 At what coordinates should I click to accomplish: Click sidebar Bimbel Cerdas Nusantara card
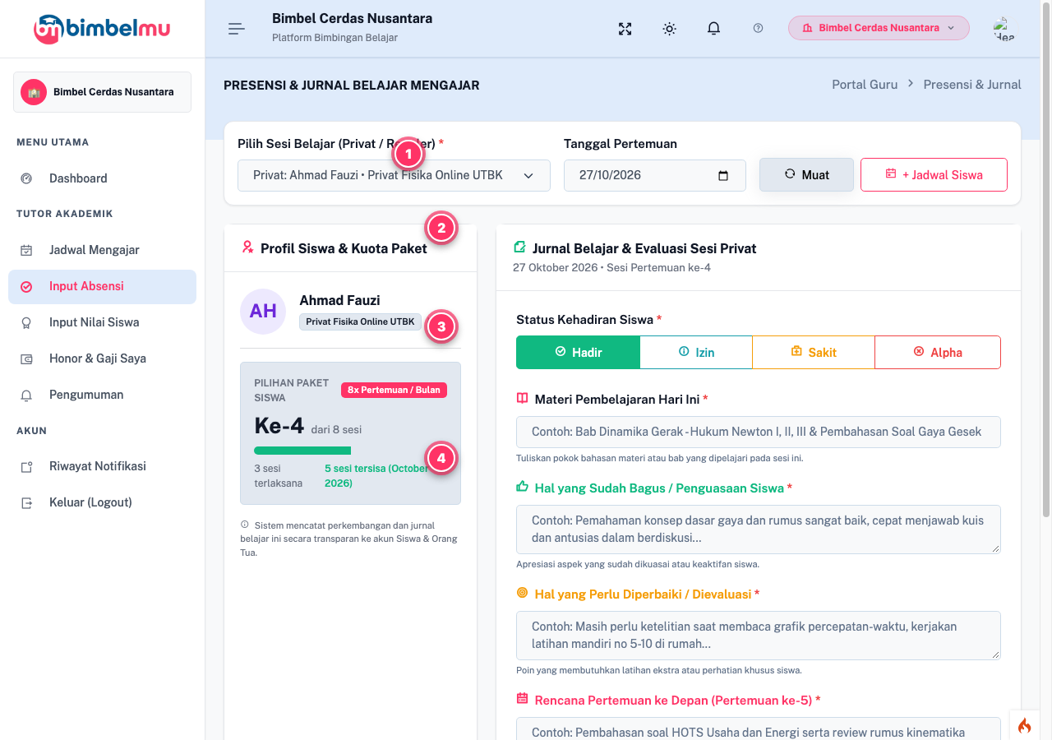coord(102,92)
